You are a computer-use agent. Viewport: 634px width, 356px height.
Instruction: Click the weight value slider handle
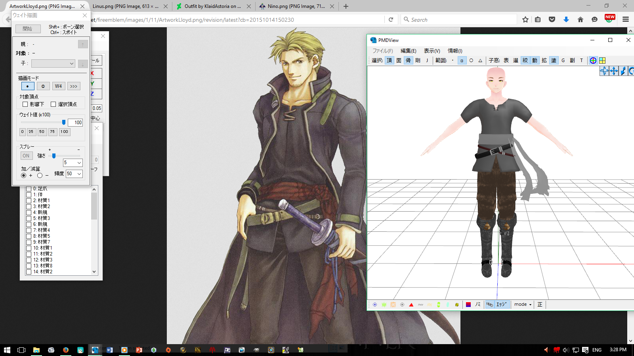click(x=64, y=123)
